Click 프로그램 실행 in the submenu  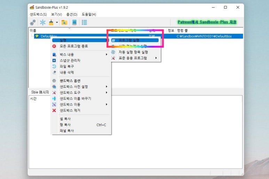click(x=135, y=40)
